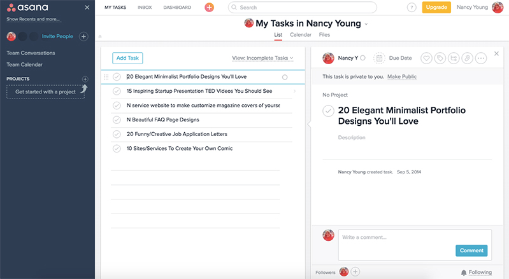The height and width of the screenshot is (279, 509).
Task: Click the small circle next to Nancy Y
Action: coord(362,58)
